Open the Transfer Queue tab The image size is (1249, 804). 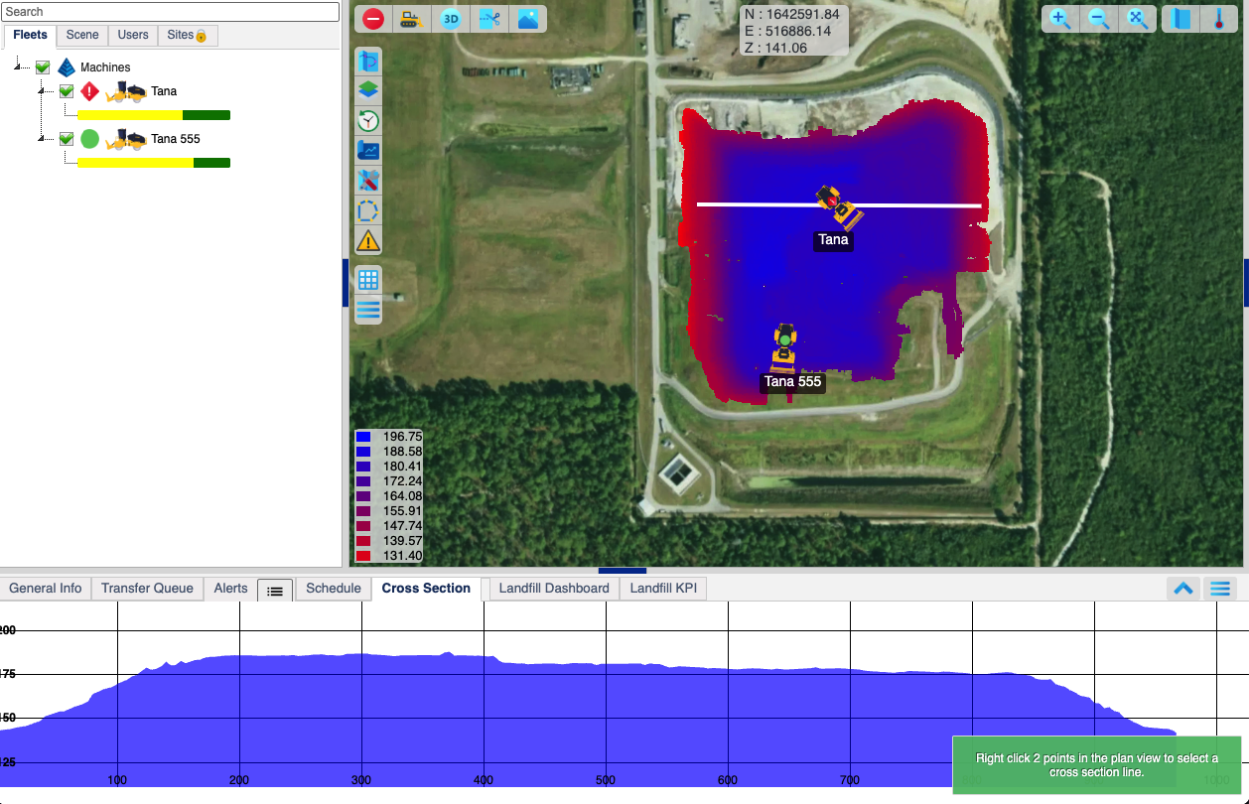click(x=147, y=589)
